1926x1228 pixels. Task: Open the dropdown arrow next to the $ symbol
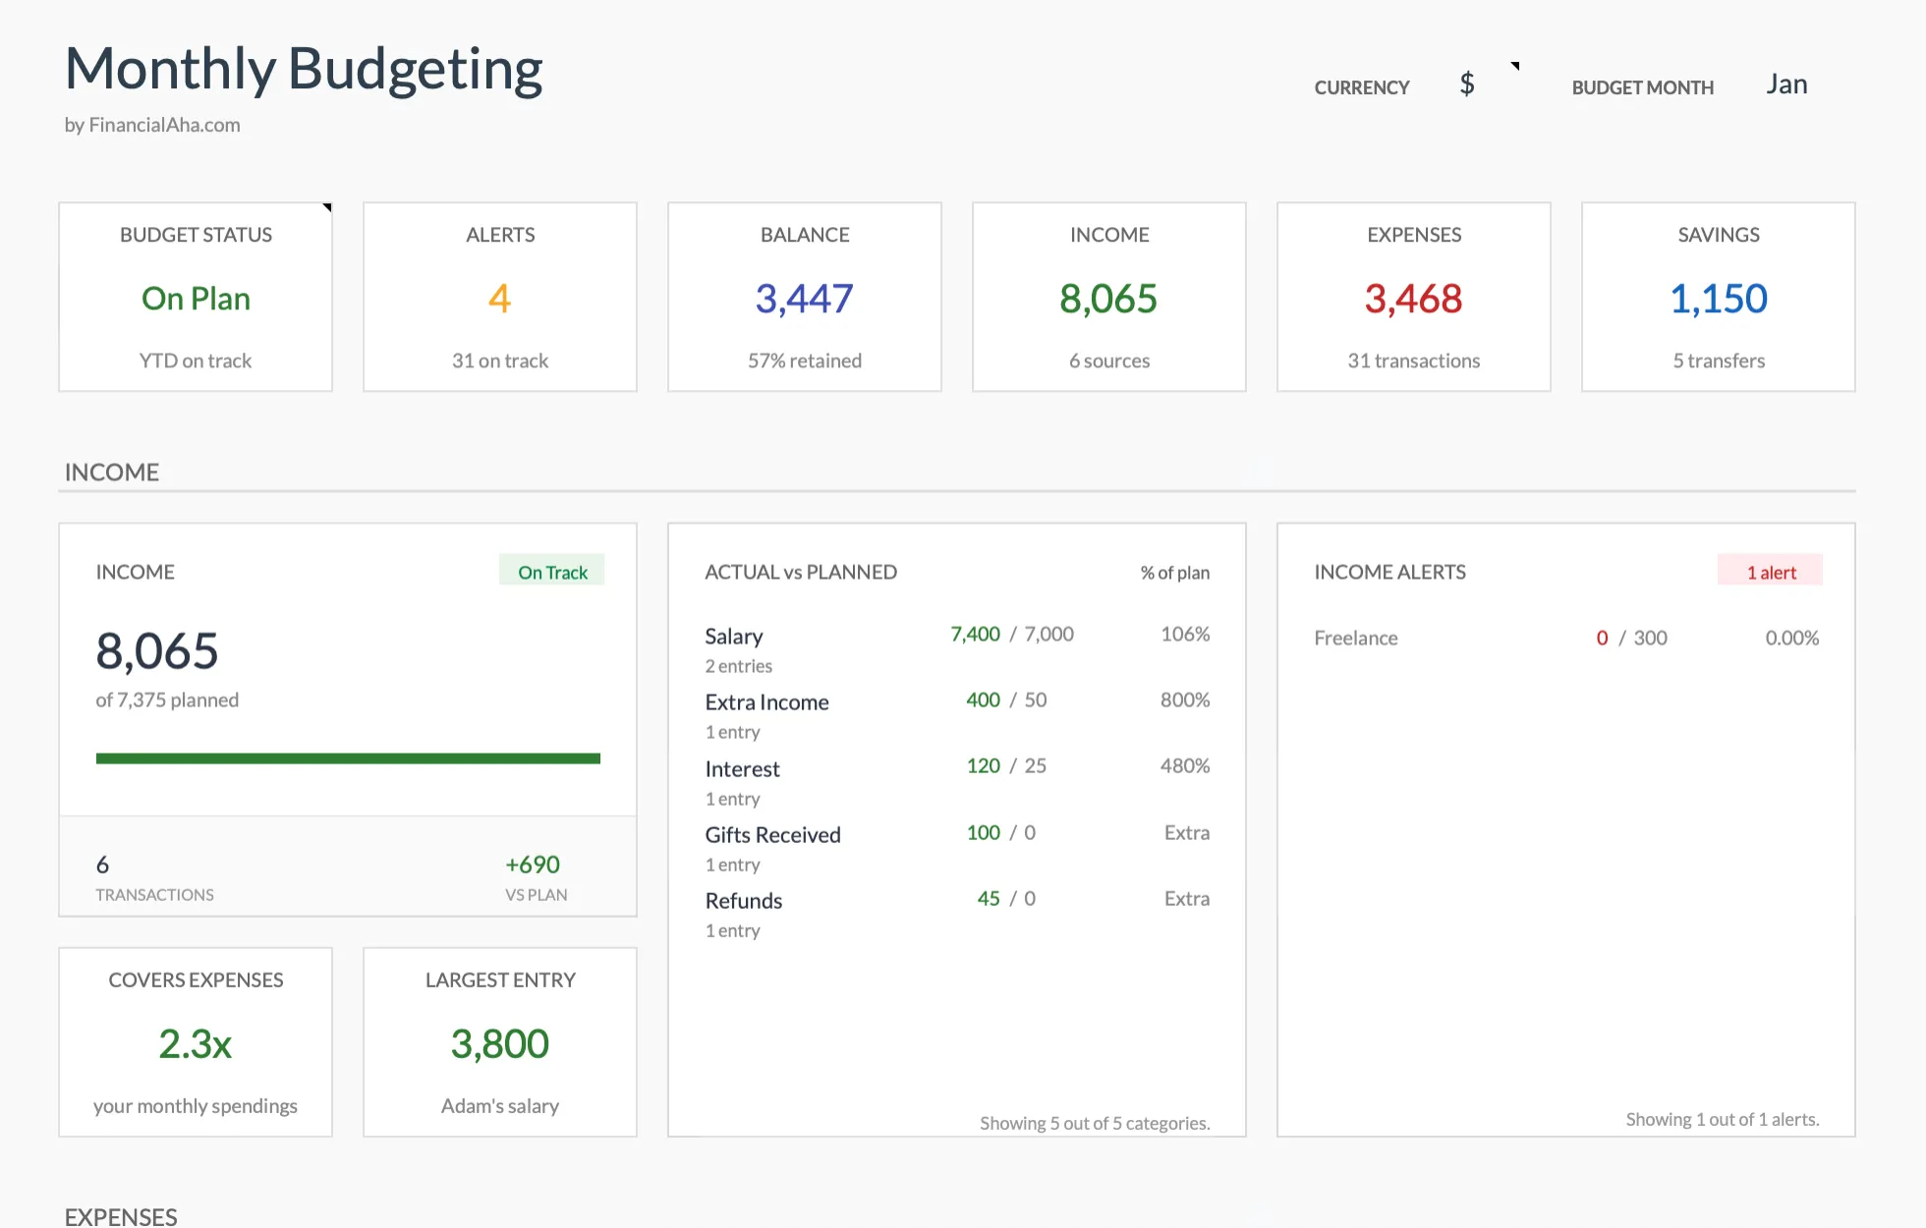tap(1515, 67)
